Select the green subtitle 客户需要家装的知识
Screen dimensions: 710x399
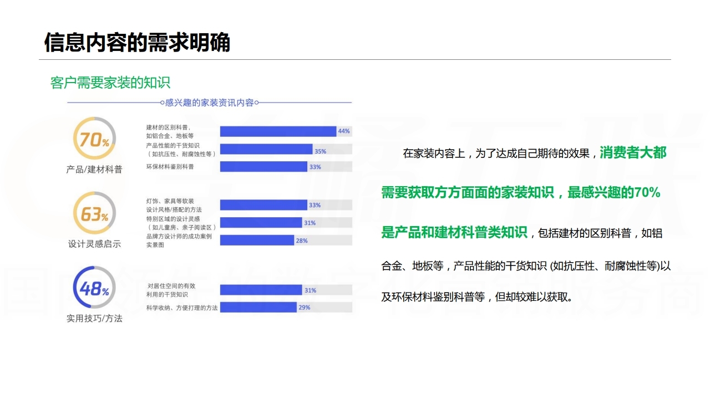tap(110, 83)
